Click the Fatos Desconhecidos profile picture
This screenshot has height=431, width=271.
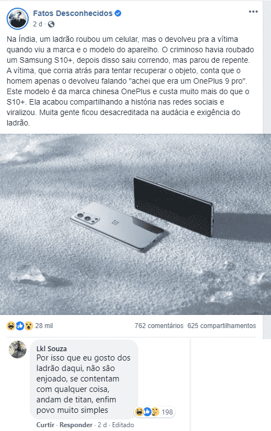18,18
